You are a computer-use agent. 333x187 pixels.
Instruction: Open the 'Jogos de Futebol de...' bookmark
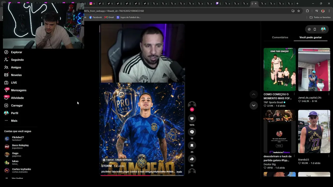click(129, 17)
